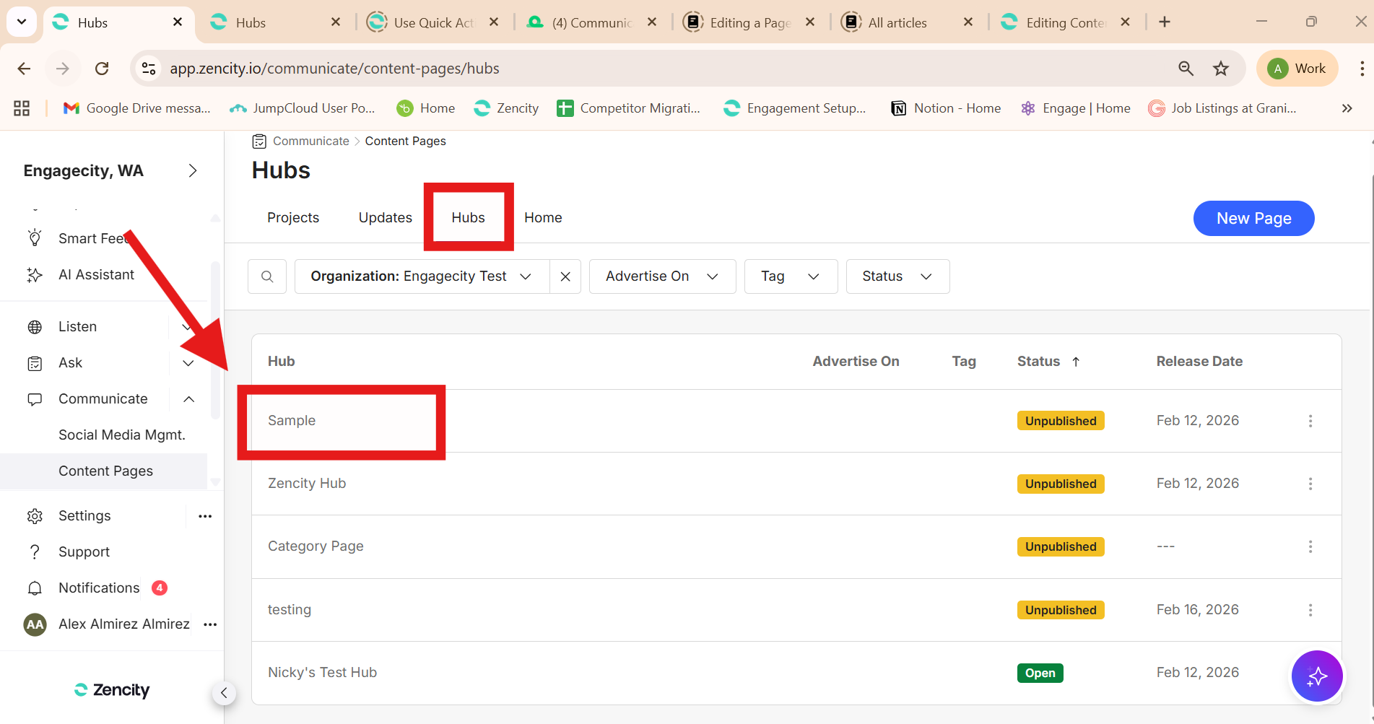Open the Tag filter dropdown
This screenshot has height=724, width=1374.
(790, 276)
